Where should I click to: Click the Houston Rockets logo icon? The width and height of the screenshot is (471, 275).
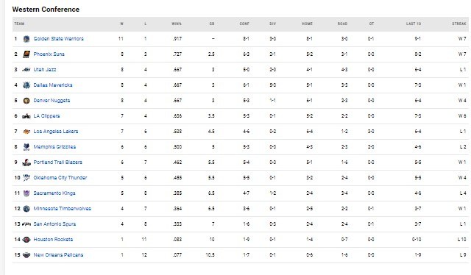(x=26, y=240)
